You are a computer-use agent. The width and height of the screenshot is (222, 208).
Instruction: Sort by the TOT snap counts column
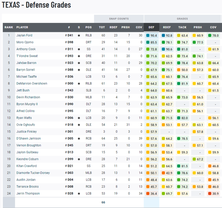[102, 27]
